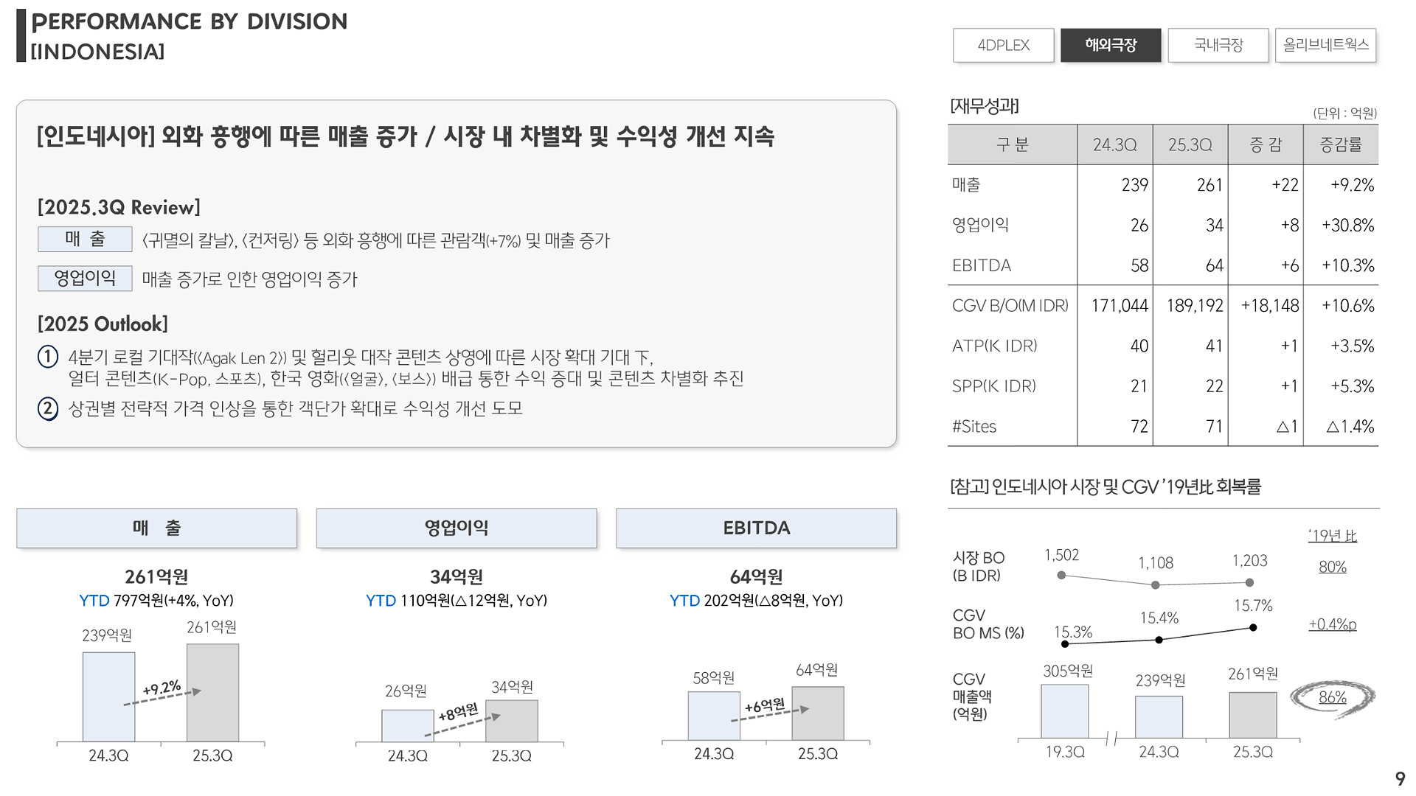Switch to the 4DPLEX tab

point(1003,45)
